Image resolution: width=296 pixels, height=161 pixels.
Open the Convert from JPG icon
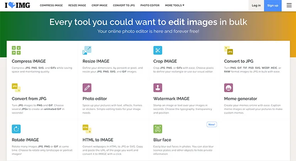16,88
